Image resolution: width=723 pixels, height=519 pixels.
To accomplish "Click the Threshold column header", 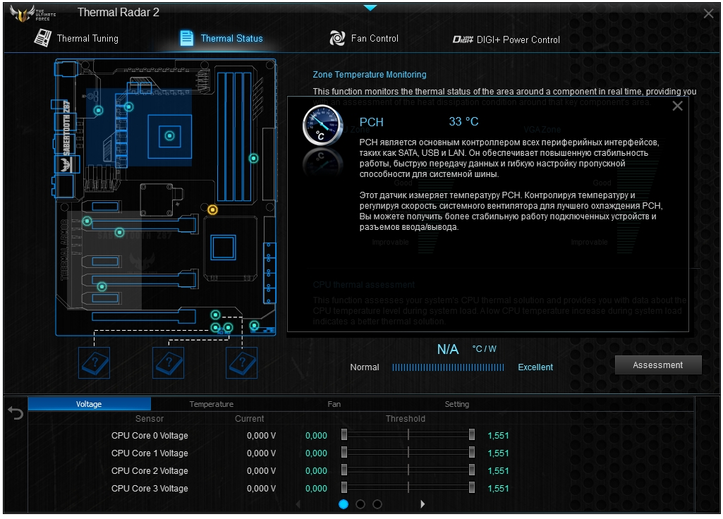I will [x=406, y=419].
